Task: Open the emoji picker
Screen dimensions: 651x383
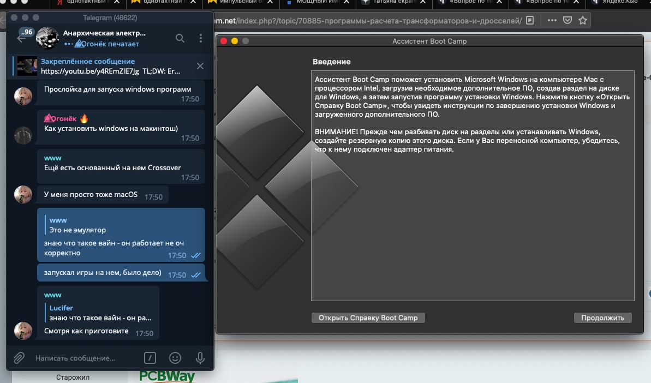Action: (x=175, y=358)
